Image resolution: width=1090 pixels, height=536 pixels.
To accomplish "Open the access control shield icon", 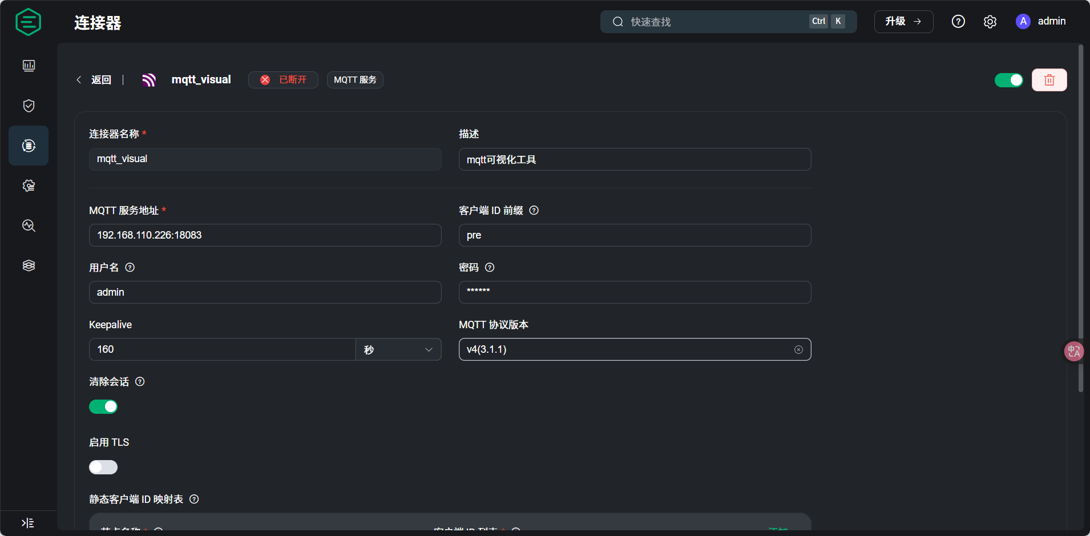I will click(29, 106).
